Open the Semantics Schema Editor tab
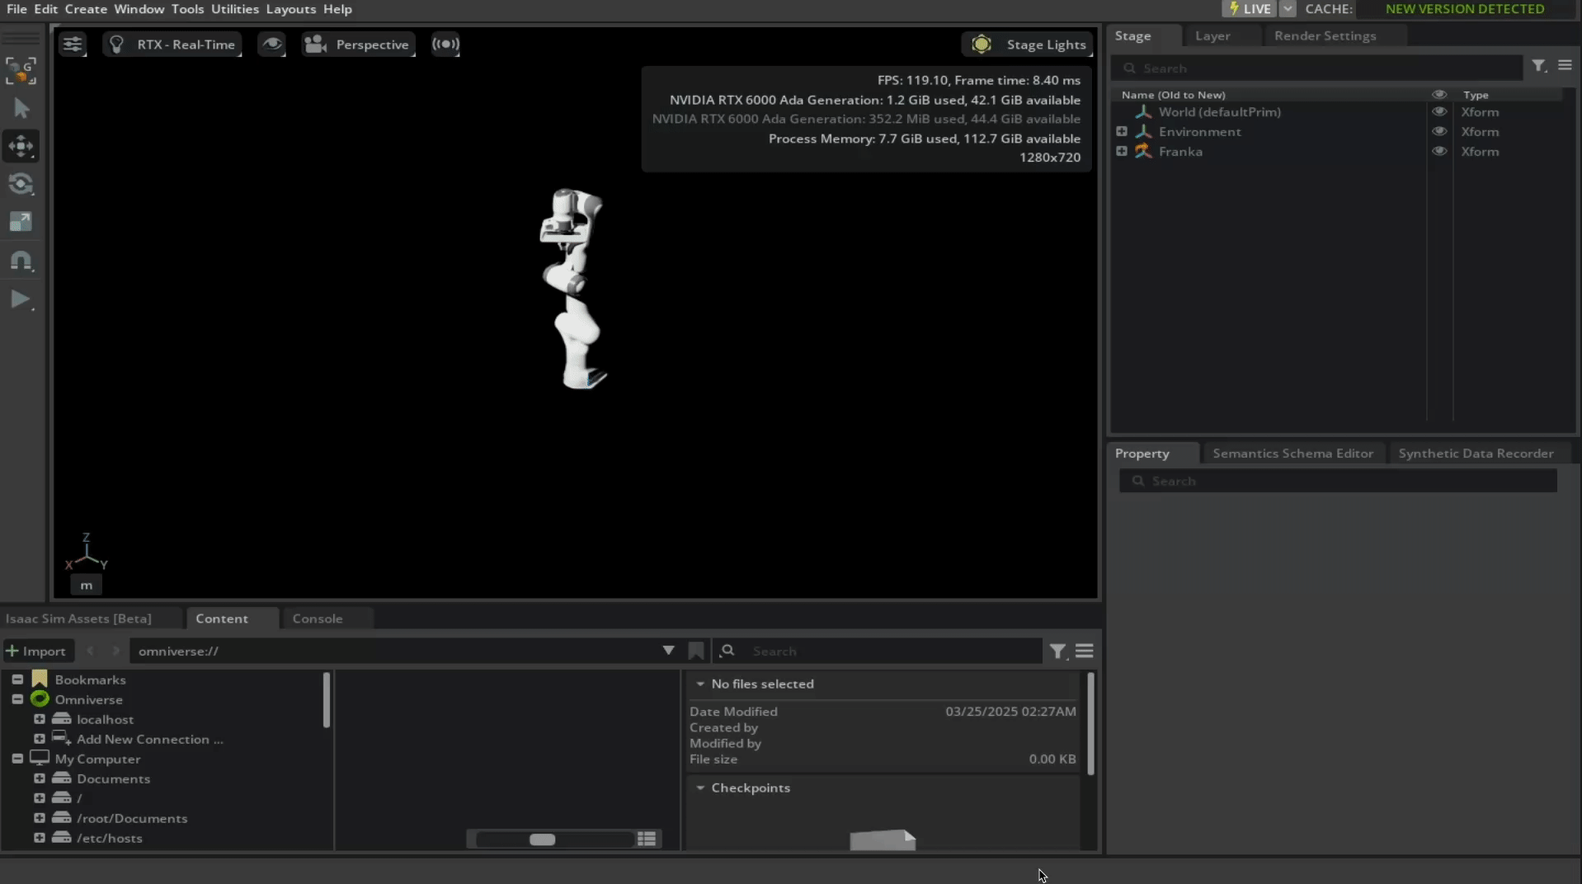Viewport: 1582px width, 884px height. point(1292,454)
